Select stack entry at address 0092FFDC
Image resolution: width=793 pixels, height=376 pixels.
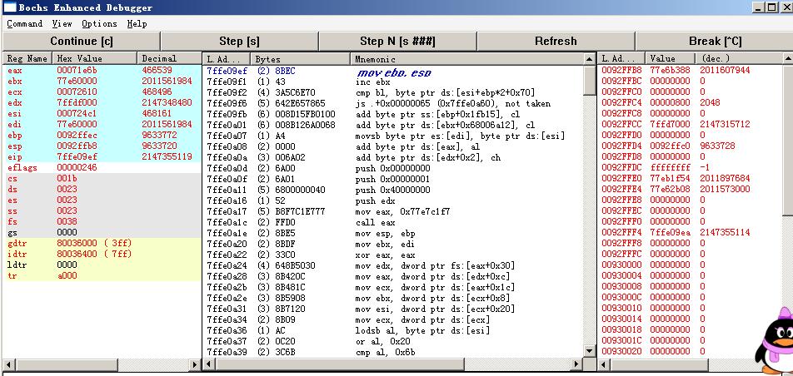point(691,167)
